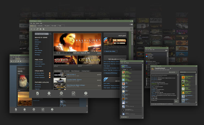The image size is (204, 125).
Task: Open News from the store bottom bar
Action: coord(38,94)
